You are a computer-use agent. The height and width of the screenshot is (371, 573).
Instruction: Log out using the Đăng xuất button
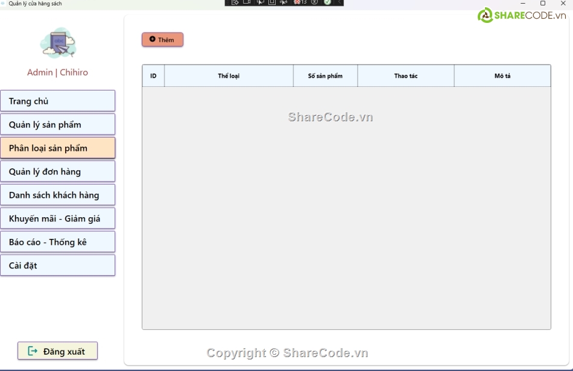click(57, 351)
